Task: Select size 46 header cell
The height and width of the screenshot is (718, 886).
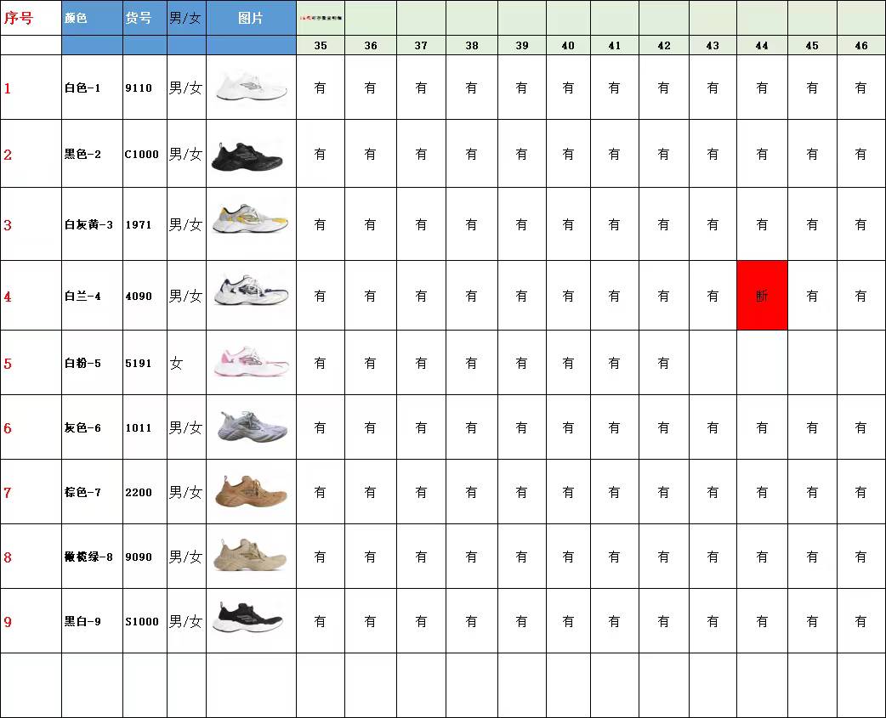Action: (x=861, y=46)
